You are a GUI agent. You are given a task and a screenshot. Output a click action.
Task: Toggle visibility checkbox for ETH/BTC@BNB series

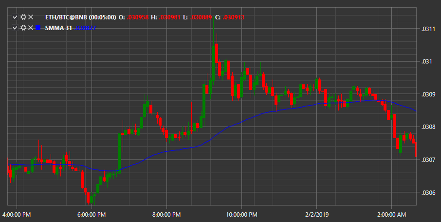pyautogui.click(x=15, y=17)
